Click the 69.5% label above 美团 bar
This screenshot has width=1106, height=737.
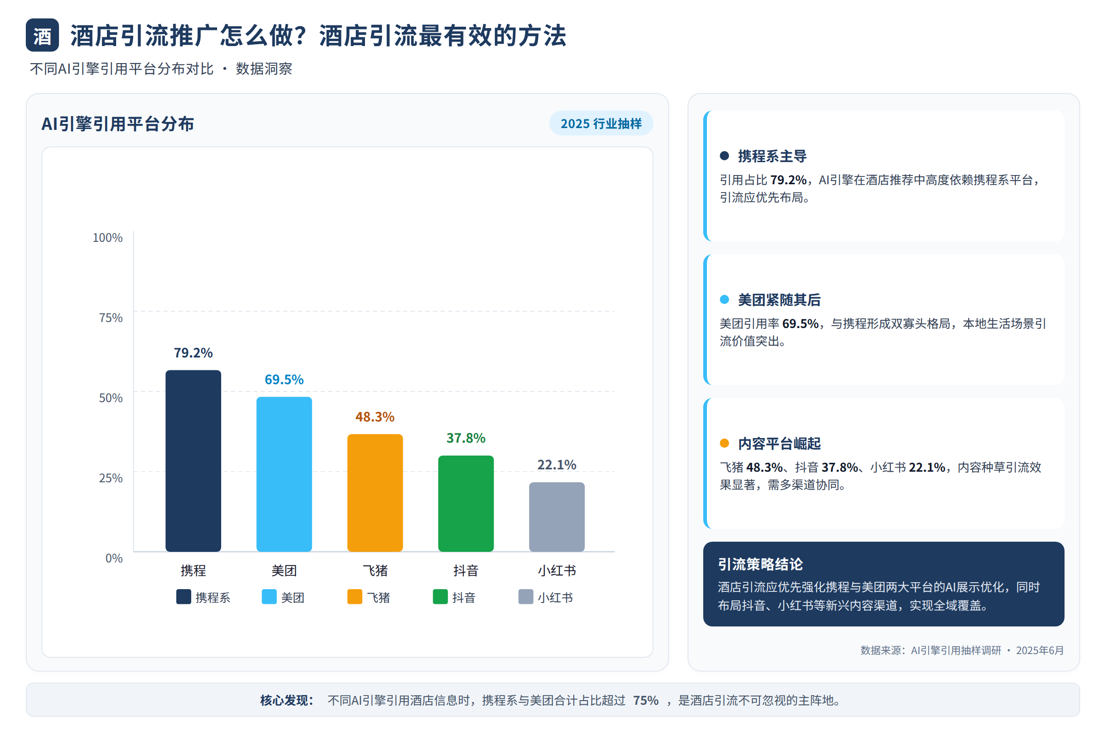(284, 380)
